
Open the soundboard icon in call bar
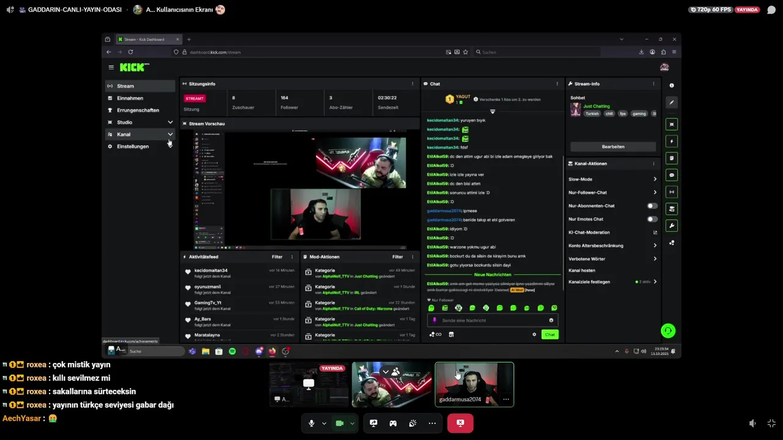point(412,423)
